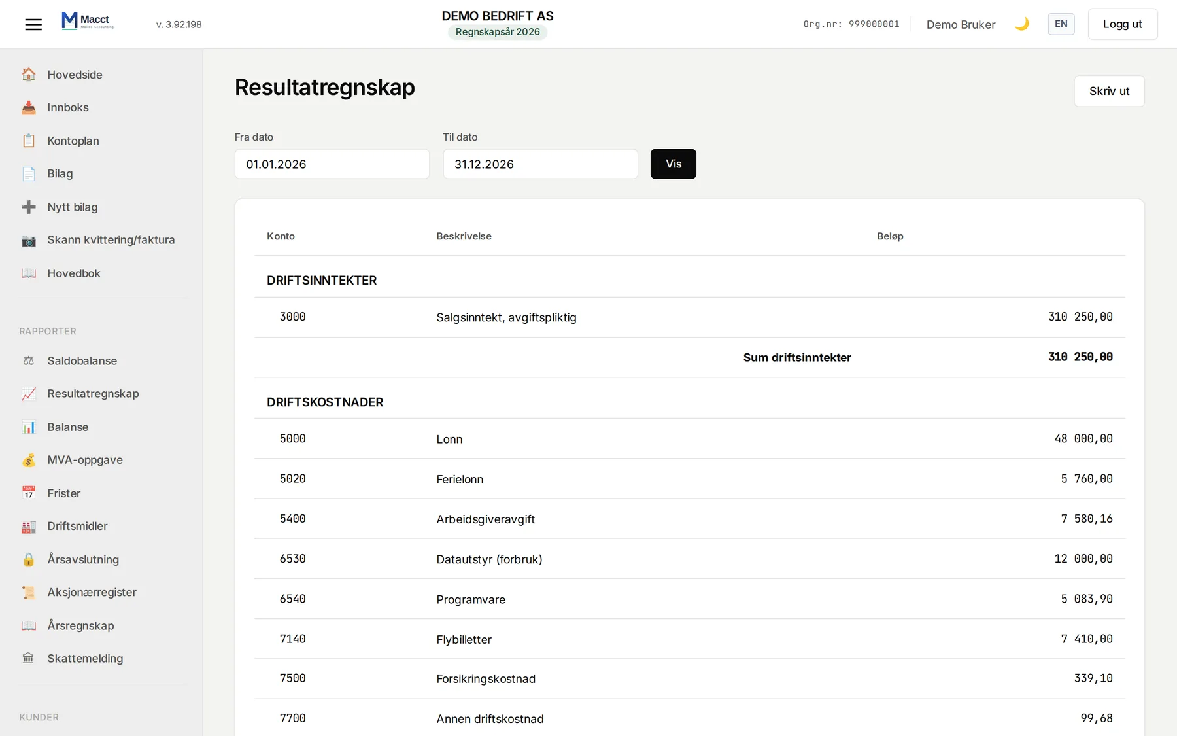Open Årsregnskap report
The width and height of the screenshot is (1177, 736).
(x=80, y=625)
